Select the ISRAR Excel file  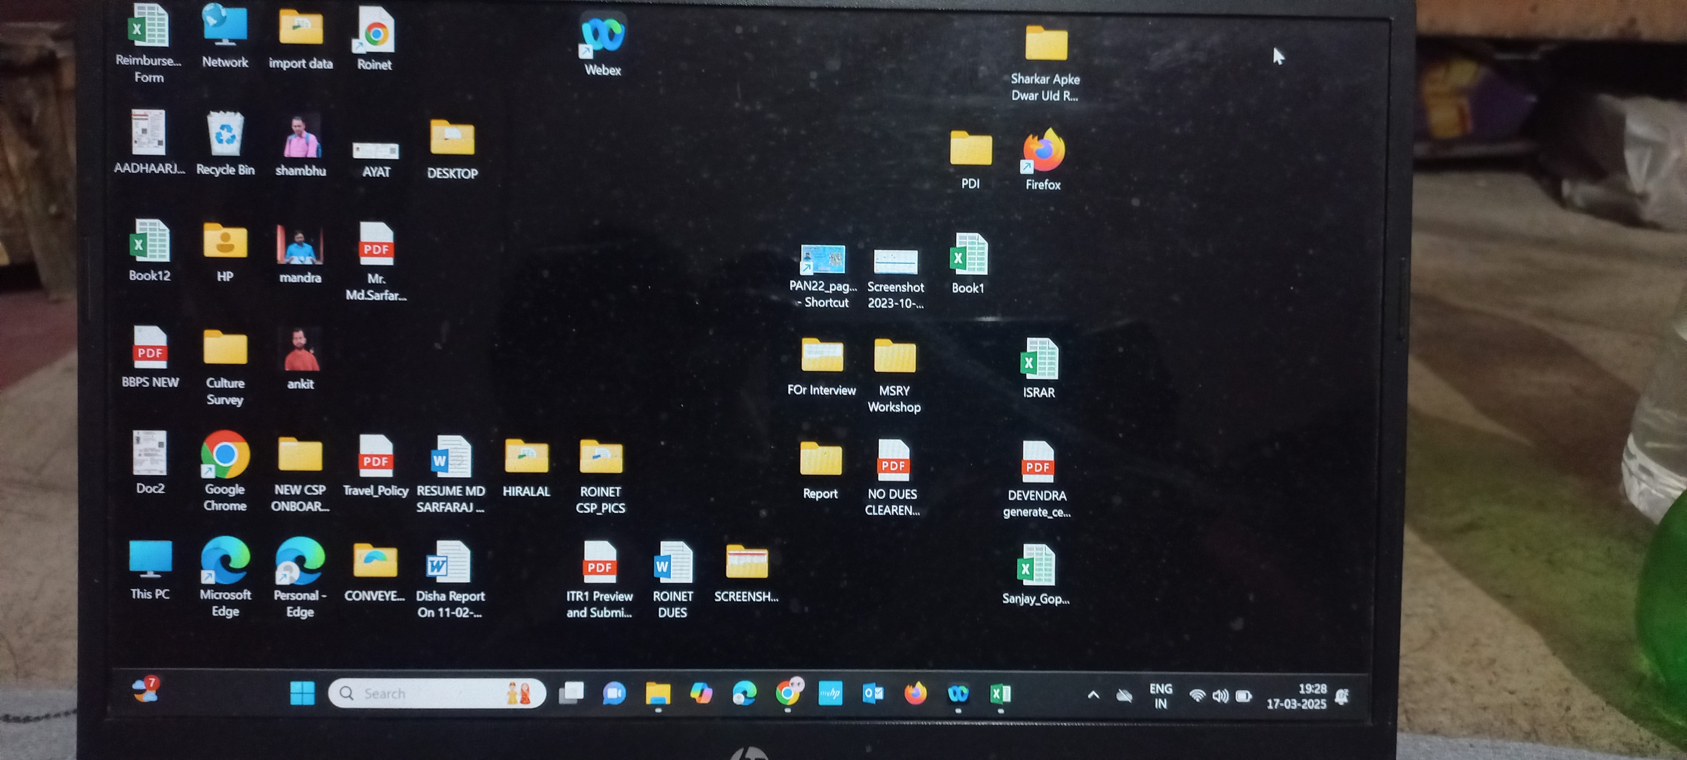pyautogui.click(x=1039, y=368)
